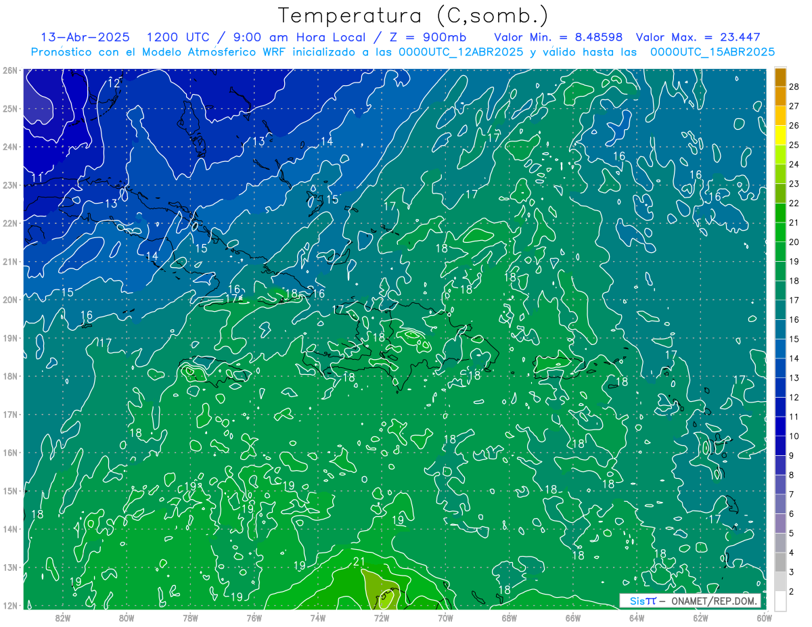Click the 'ONAMET/REP.DOM.' credit label
Viewport: 812px width, 627px height.
tap(713, 601)
